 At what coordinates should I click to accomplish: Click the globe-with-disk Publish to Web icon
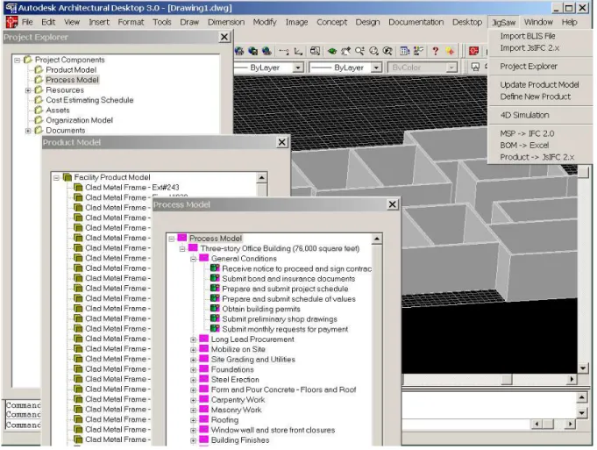[x=252, y=51]
